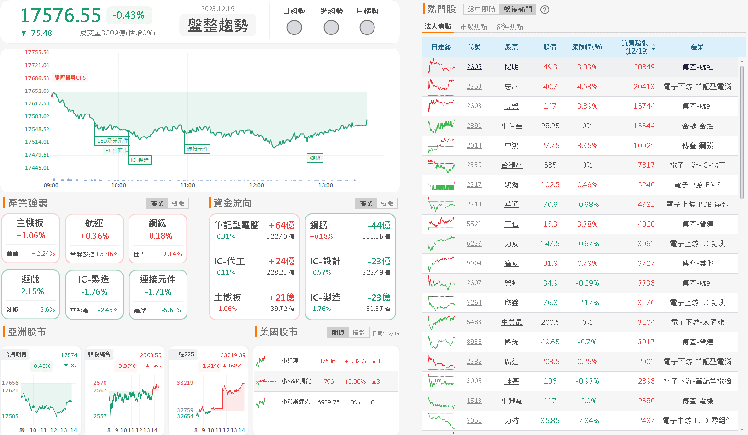Open stock code link 2891
748x435 pixels.
[x=474, y=126]
